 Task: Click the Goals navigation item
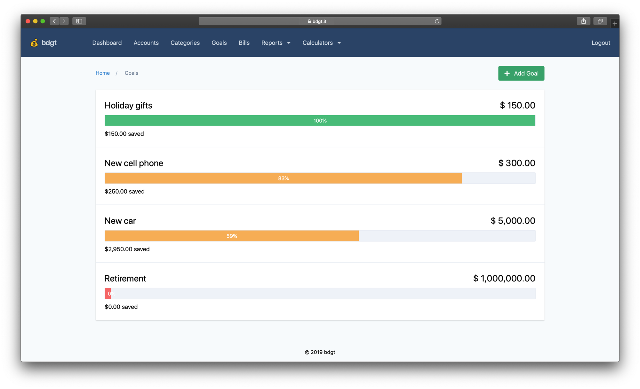click(219, 43)
